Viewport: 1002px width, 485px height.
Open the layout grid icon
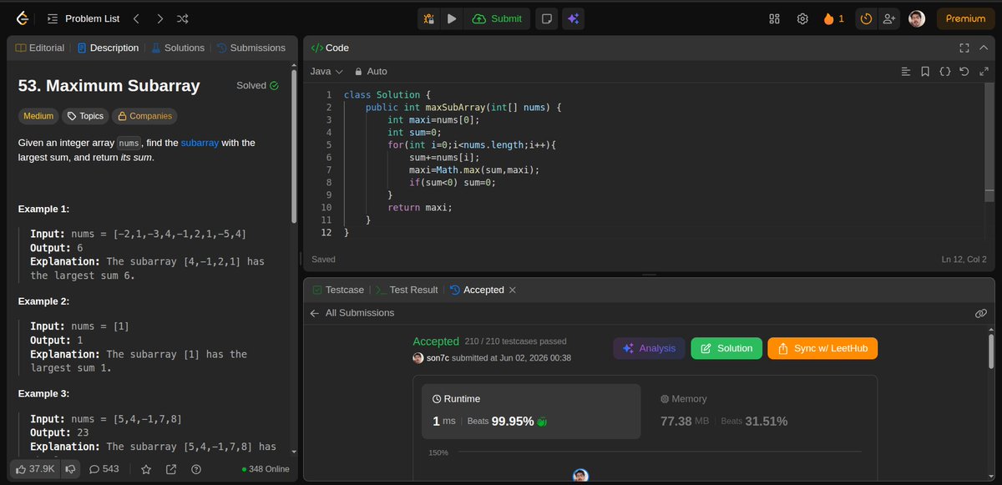click(774, 18)
